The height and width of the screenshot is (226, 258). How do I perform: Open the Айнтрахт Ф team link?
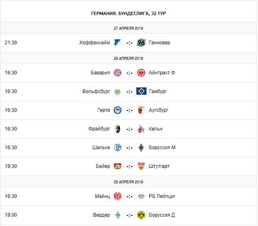click(x=162, y=73)
